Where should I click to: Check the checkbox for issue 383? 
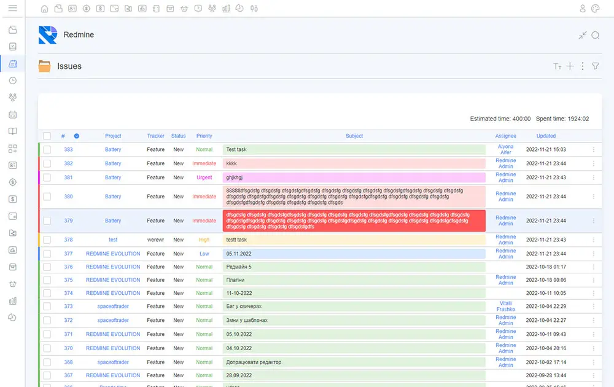pyautogui.click(x=47, y=150)
